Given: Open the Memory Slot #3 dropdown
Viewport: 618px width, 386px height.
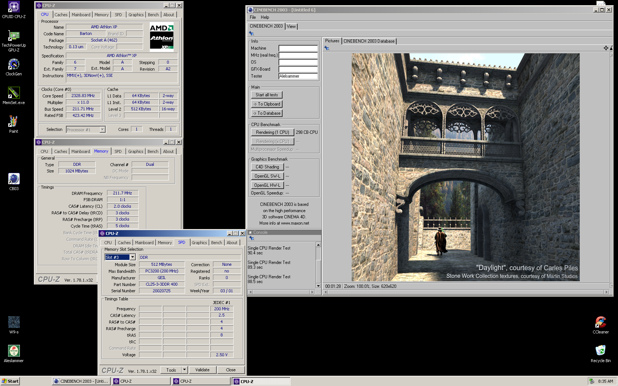Looking at the screenshot, I should coord(133,257).
